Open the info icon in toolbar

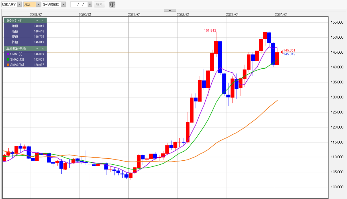[x=112, y=4]
